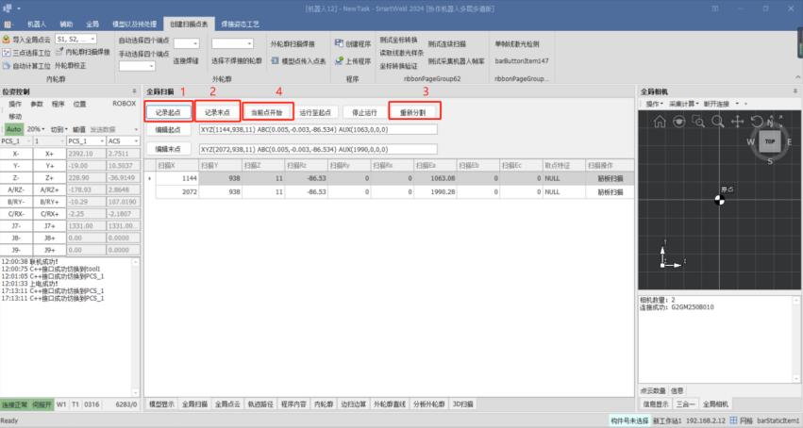Switch to the 焊接姿态工艺 ribbon tab
The image size is (803, 428).
coord(241,21)
